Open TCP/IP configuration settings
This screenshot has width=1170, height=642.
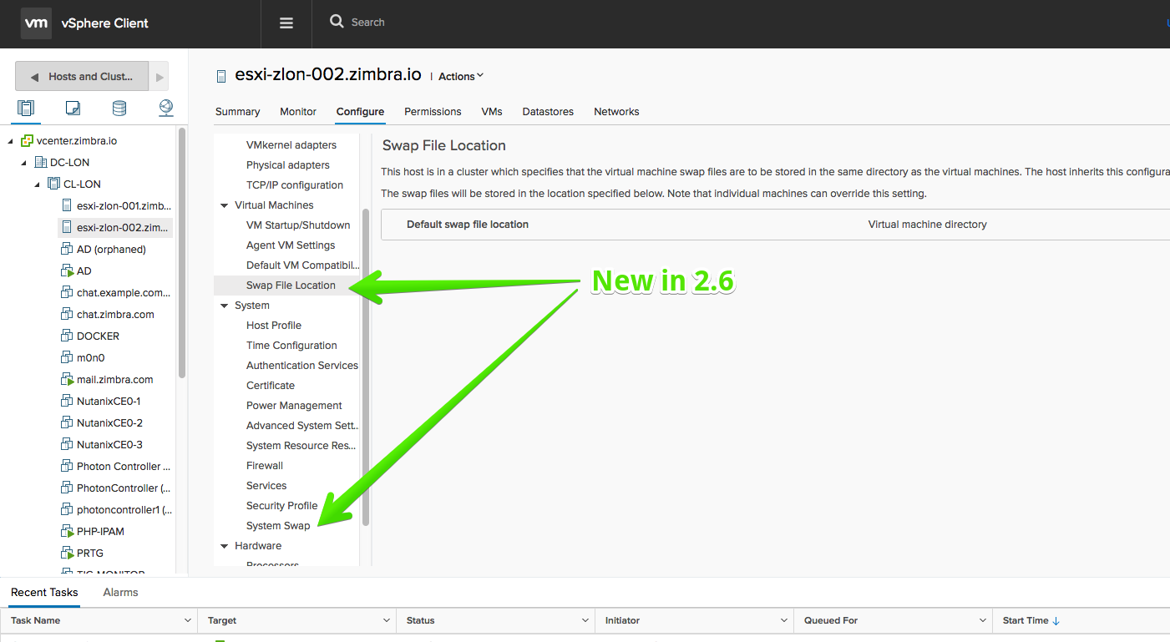pos(295,185)
